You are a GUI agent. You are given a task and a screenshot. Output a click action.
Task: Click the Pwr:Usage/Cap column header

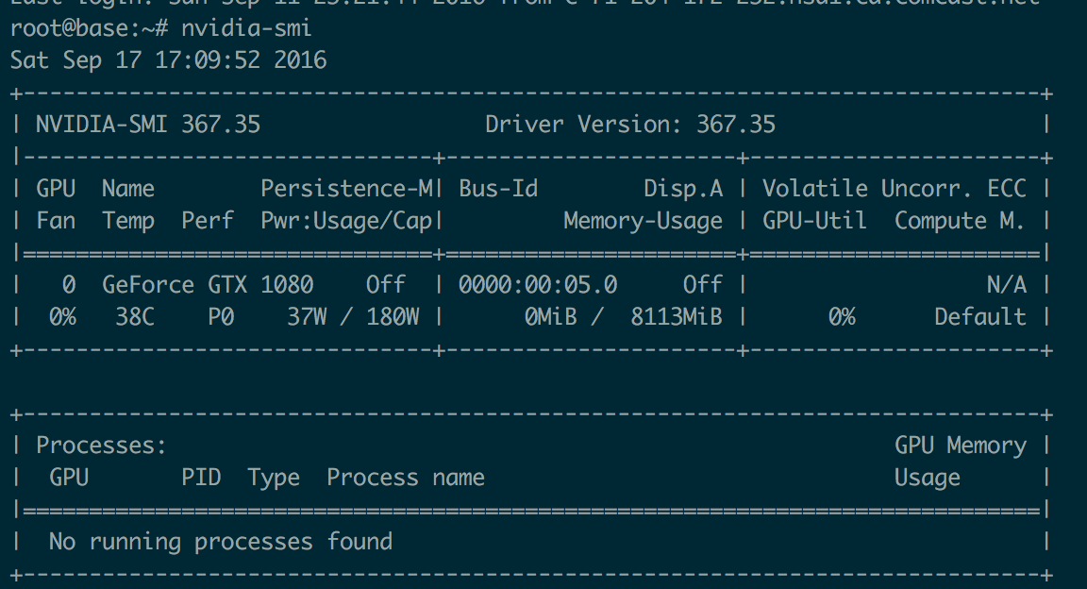[345, 221]
